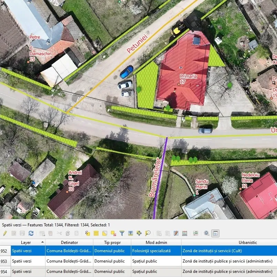Open the field calculator

pyautogui.click(x=184, y=233)
